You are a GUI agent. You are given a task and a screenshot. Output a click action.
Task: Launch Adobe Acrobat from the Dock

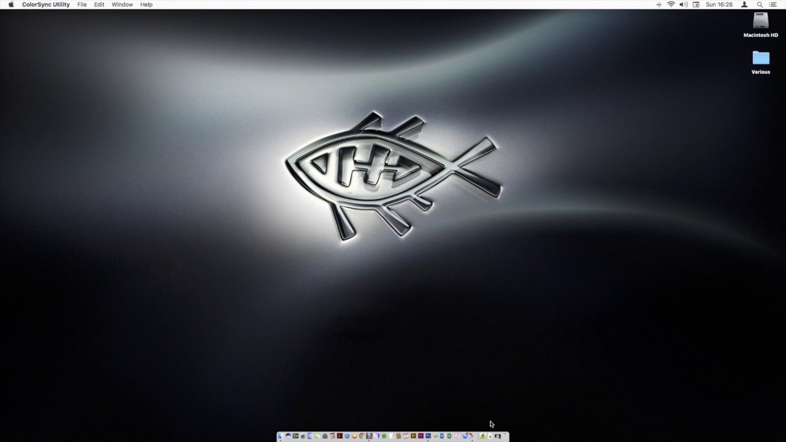click(x=340, y=436)
